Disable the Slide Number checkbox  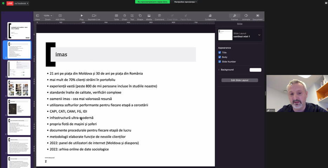220,62
